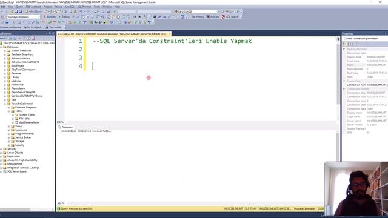
Task: Select Integration Services Catalogs node
Action: [x=23, y=168]
